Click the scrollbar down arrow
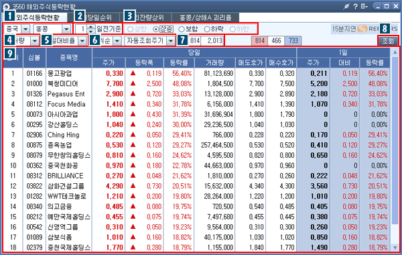The width and height of the screenshot is (402, 255). click(395, 248)
